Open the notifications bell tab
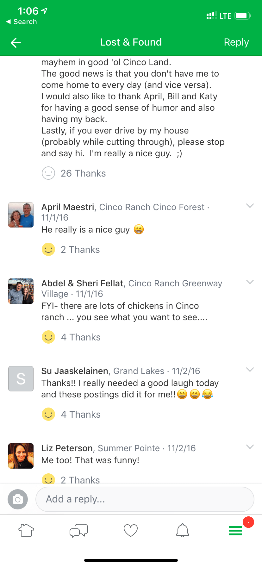The width and height of the screenshot is (262, 567). (183, 530)
